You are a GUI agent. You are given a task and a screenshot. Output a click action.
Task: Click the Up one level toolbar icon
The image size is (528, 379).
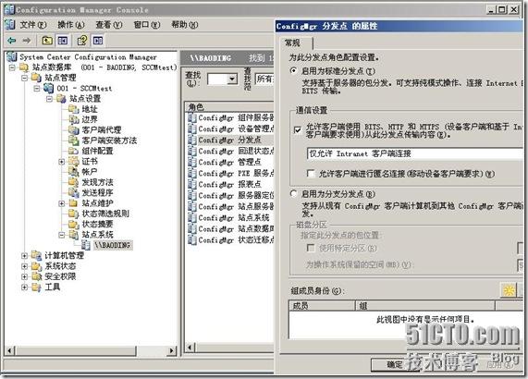click(47, 41)
